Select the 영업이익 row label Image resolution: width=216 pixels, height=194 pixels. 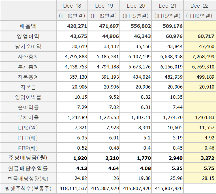(x=28, y=36)
